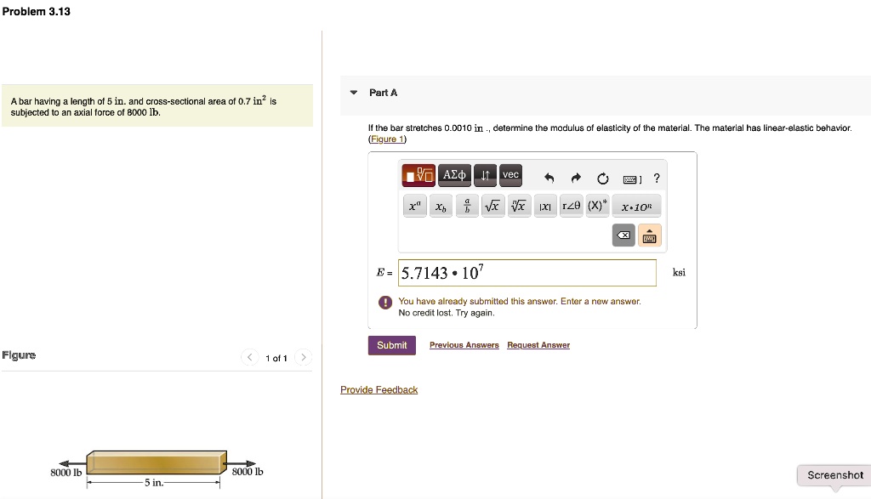Open the Previous Answers link
The height and width of the screenshot is (499, 871).
click(x=464, y=345)
